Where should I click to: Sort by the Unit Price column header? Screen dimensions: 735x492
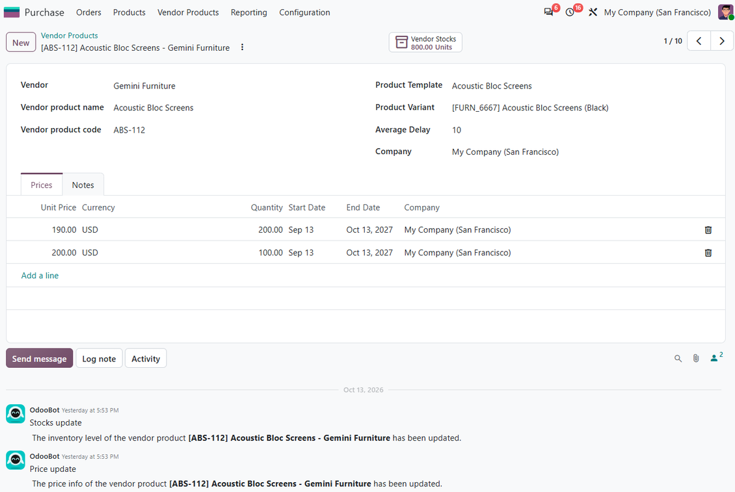point(58,207)
